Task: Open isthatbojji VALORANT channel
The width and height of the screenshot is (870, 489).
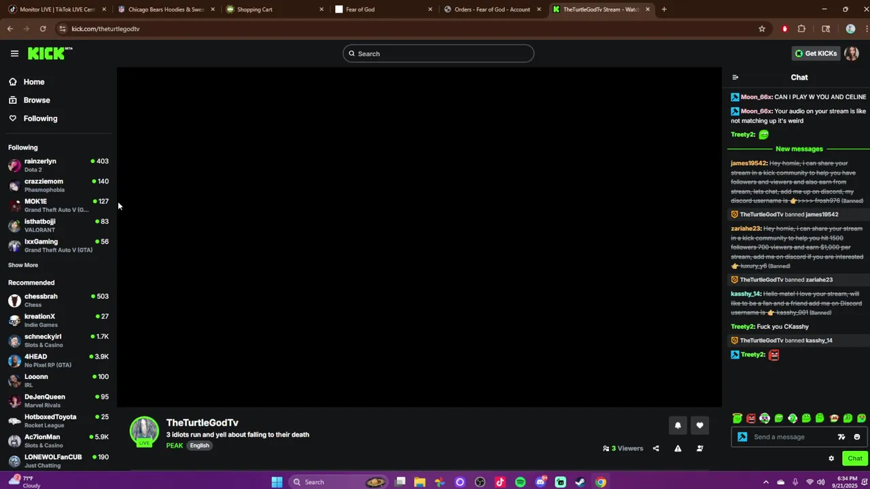Action: [58, 225]
